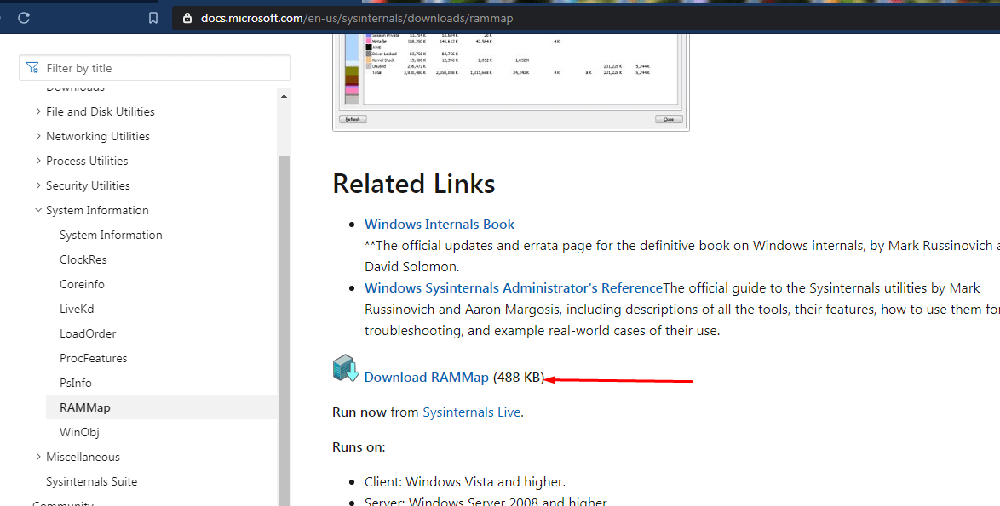Open the WinObj tool page

79,432
